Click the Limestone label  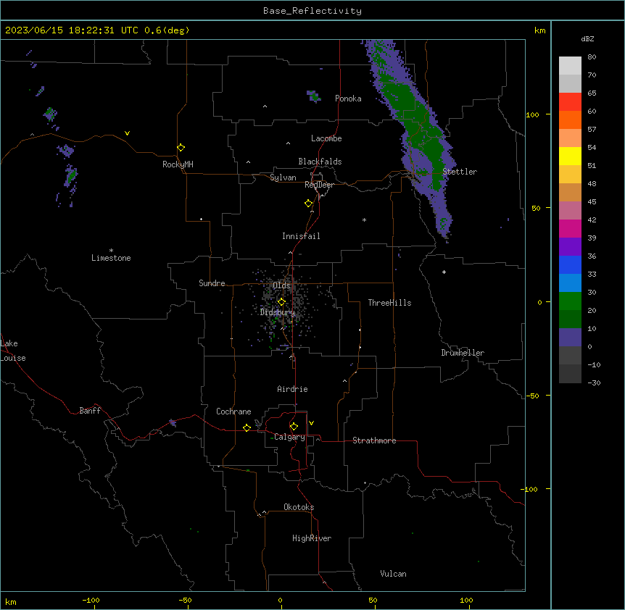click(111, 258)
